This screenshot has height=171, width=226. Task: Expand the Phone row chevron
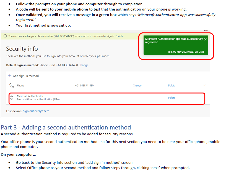coord(204,85)
